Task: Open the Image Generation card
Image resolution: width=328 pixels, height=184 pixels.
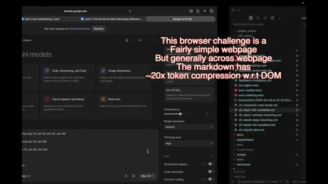Action: coord(124,77)
